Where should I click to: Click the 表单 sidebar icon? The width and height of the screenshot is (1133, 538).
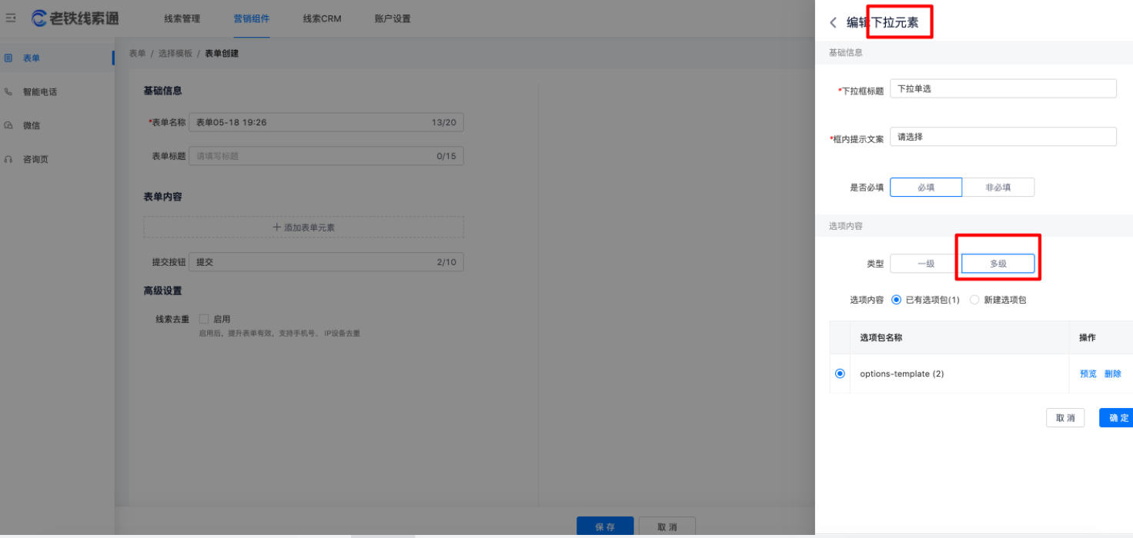click(8, 58)
